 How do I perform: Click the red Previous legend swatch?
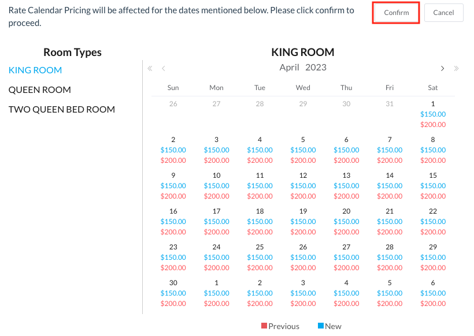tap(264, 326)
